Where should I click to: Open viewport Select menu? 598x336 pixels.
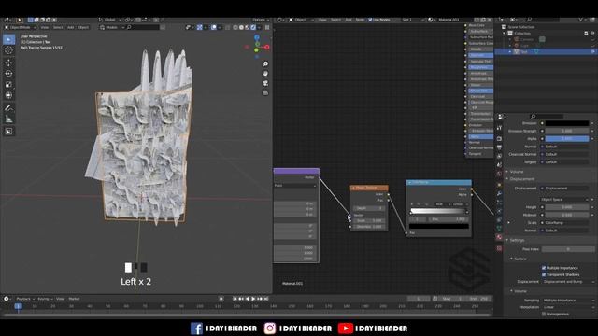(58, 27)
